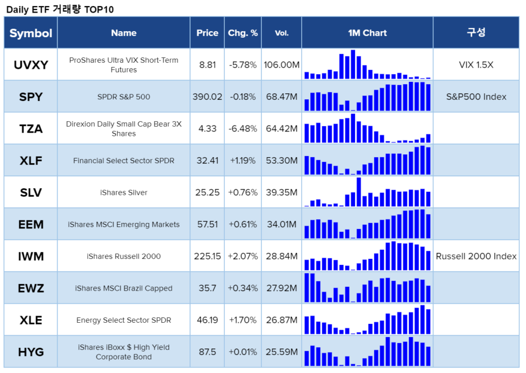The height and width of the screenshot is (373, 526).
Task: Click the SPDR S&P 500 name
Action: [x=124, y=97]
